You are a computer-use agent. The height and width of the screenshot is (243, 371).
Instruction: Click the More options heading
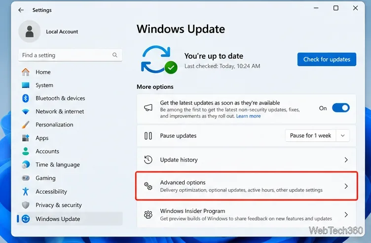(x=155, y=87)
